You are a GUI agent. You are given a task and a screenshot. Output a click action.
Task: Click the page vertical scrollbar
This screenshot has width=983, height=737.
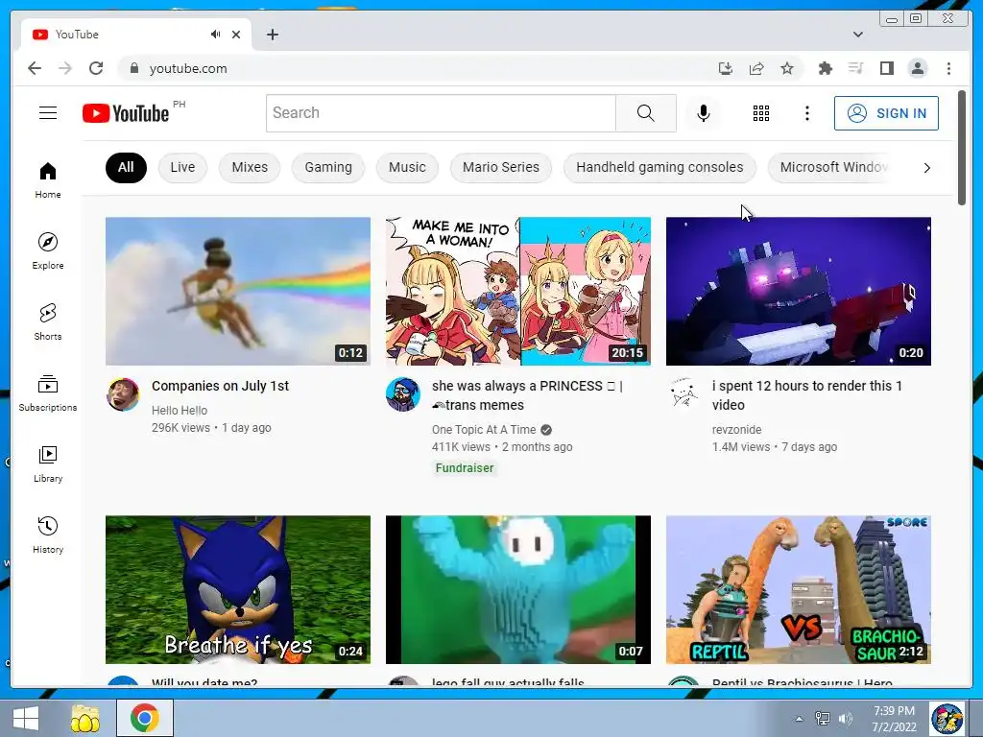pos(962,148)
